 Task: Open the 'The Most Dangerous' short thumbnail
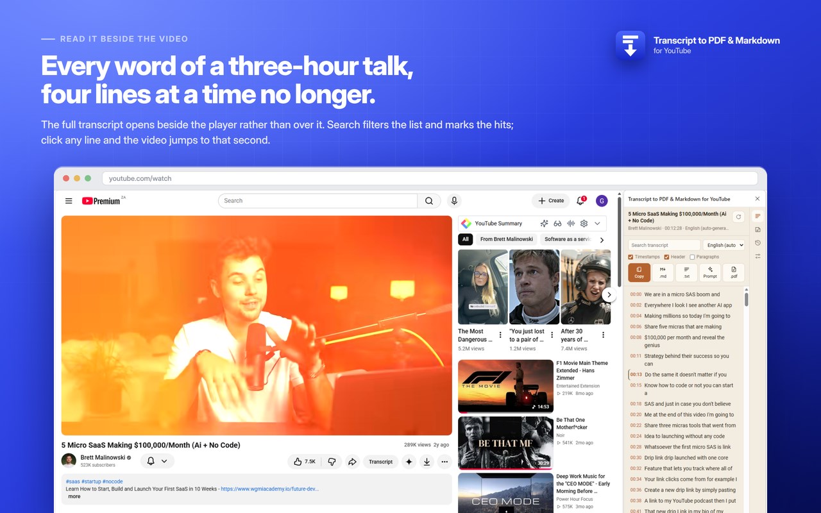(x=483, y=287)
